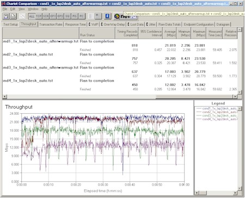Image resolution: width=245 pixels, height=198 pixels.
Task: Click the Save (floppy disk) toolbar icon
Action: pos(6,16)
